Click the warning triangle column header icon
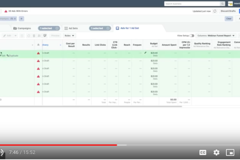The image size is (240, 160). pyautogui.click(x=38, y=44)
